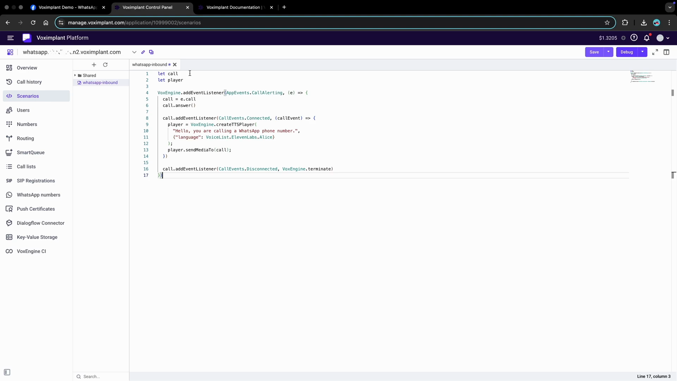Toggle the bottom panel visibility

pyautogui.click(x=7, y=372)
